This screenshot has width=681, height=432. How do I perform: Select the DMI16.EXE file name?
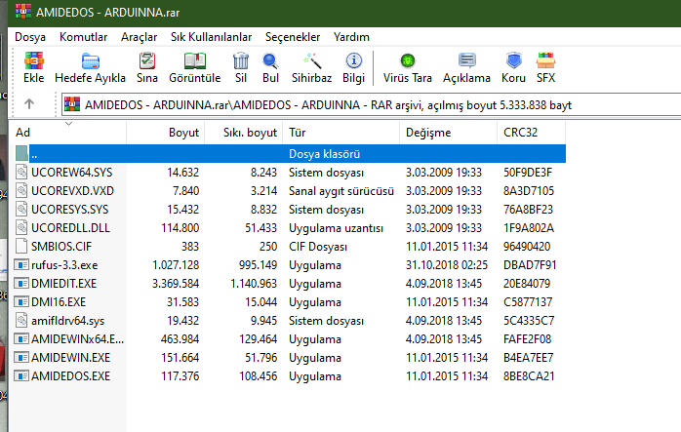pyautogui.click(x=59, y=302)
